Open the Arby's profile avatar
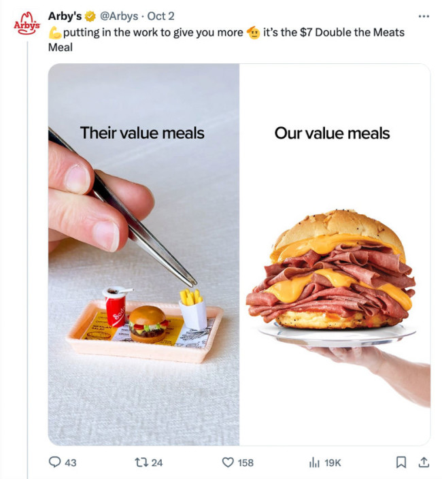This screenshot has width=442, height=479. tap(27, 24)
